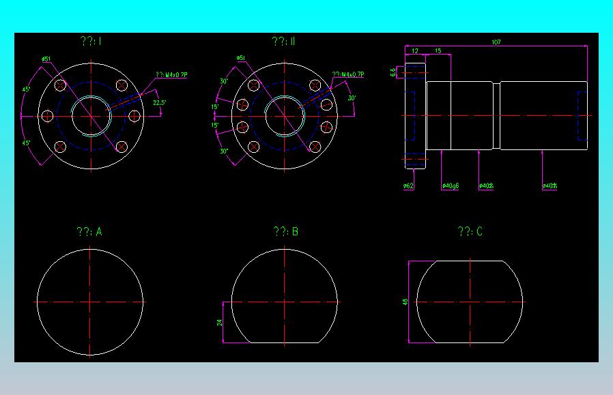Select the upper 45° angle in view I
The height and width of the screenshot is (395, 613).
[x=26, y=89]
